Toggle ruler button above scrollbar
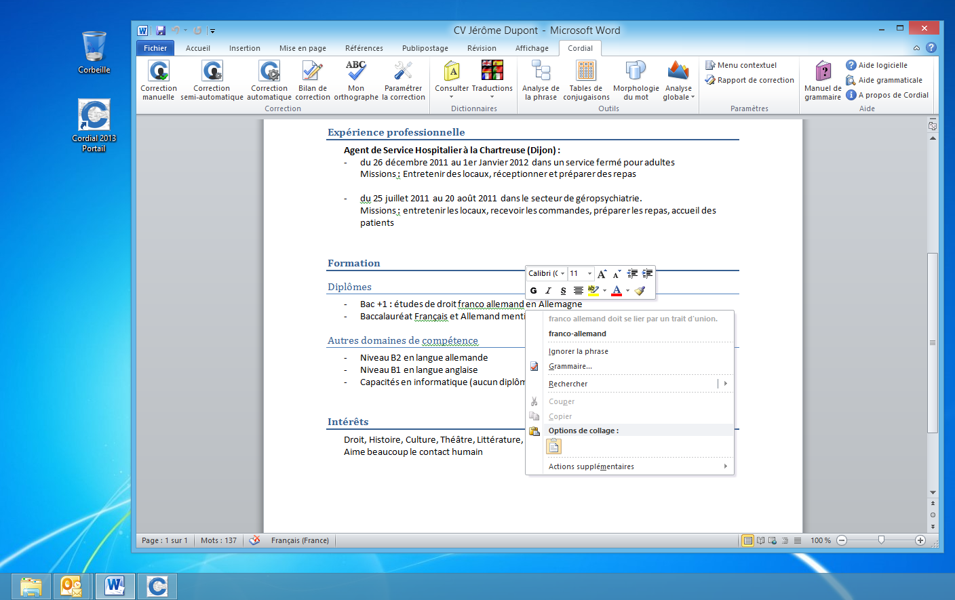 tap(933, 126)
